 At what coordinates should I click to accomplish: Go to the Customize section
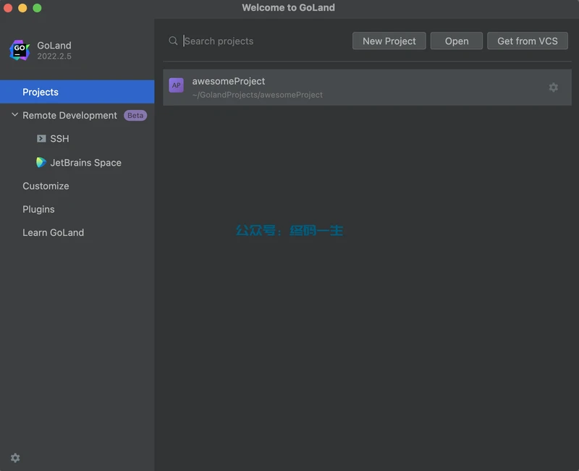coord(46,186)
